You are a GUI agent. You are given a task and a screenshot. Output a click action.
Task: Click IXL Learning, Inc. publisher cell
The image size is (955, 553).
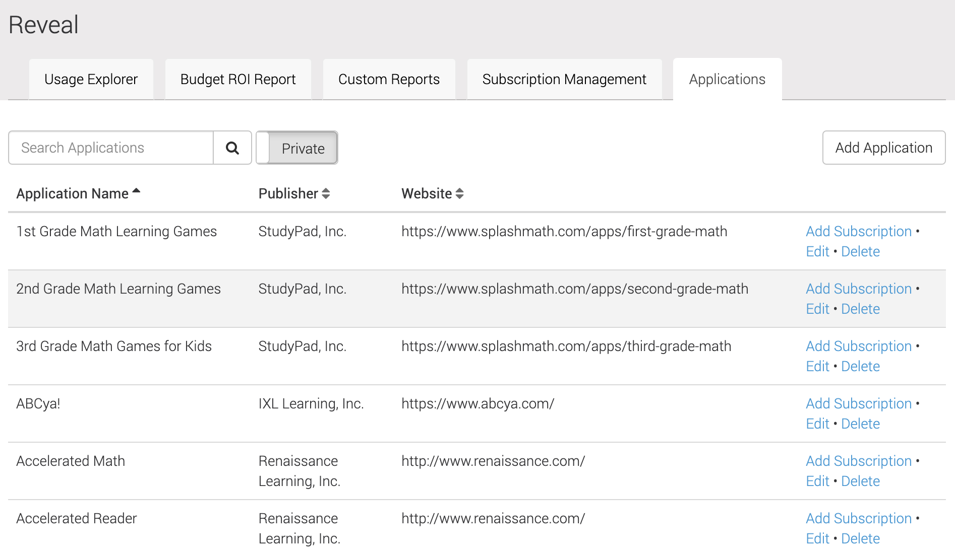click(311, 403)
